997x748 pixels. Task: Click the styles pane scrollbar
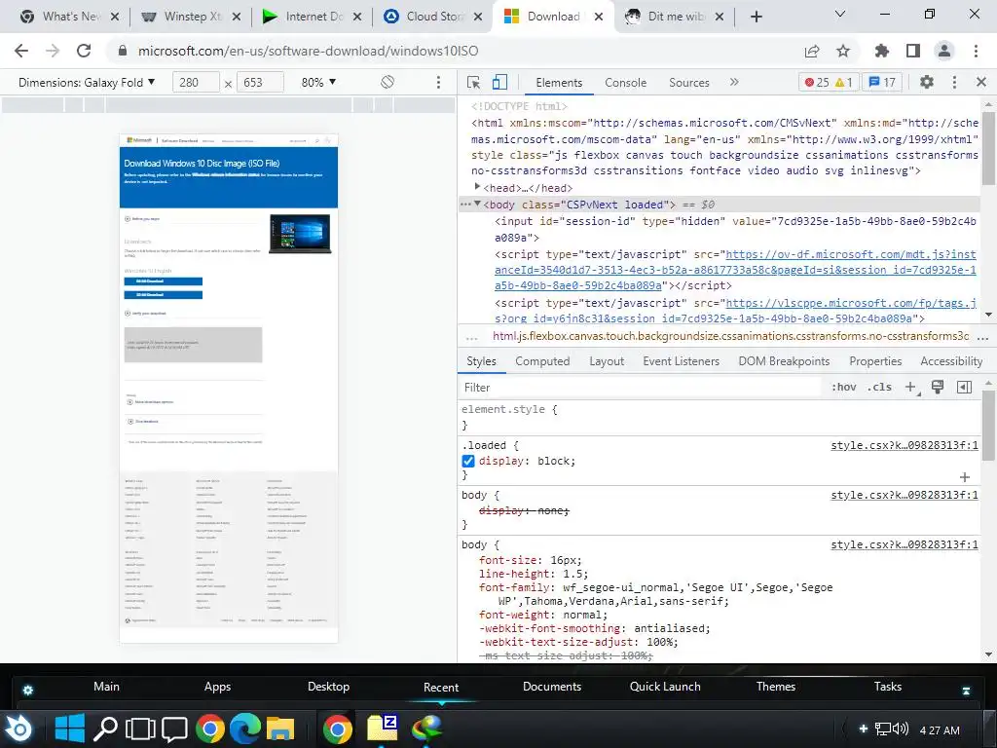pos(988,425)
